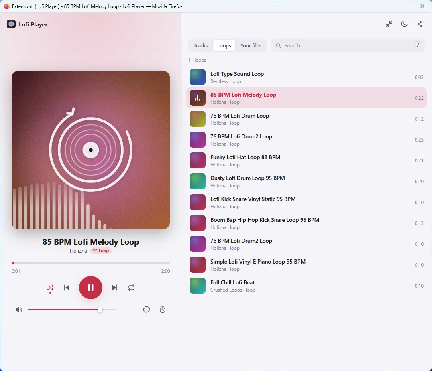Screen dimensions: 432x371
Task: Play the 0:25 76 BPM Lofi Drum2 Loop
Action: (x=306, y=140)
